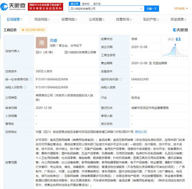The width and height of the screenshot is (192, 189).
Task: Click the 天眼一下 search button
Action: [x=152, y=8]
